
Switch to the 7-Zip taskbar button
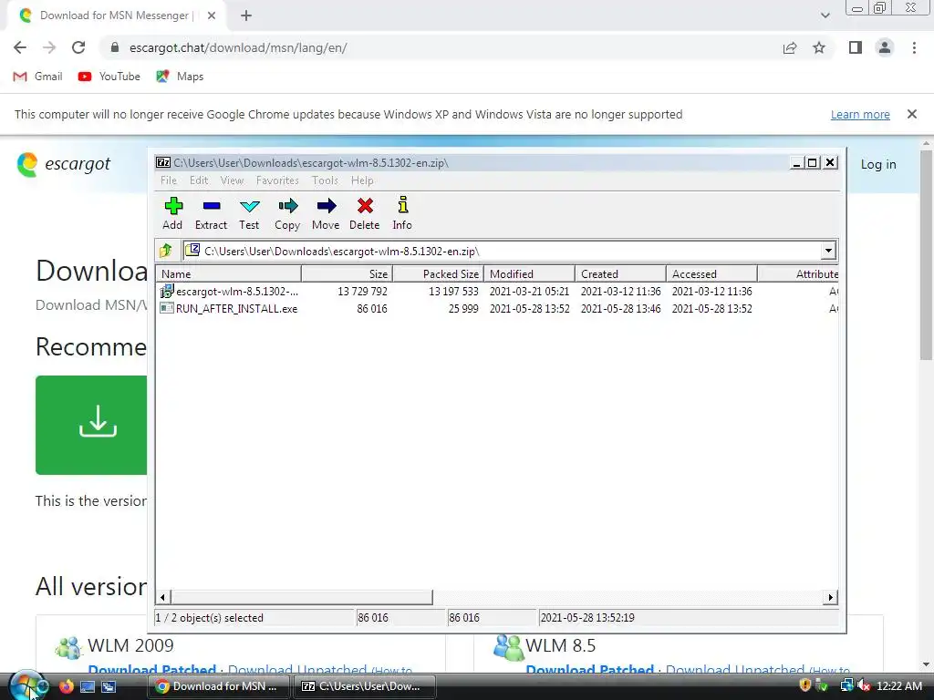click(x=364, y=686)
